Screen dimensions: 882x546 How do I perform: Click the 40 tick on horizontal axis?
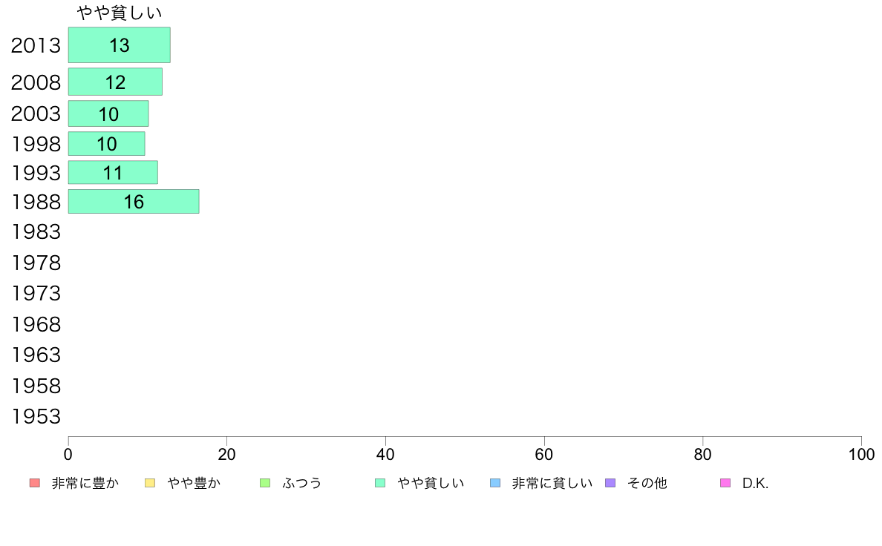(x=385, y=454)
